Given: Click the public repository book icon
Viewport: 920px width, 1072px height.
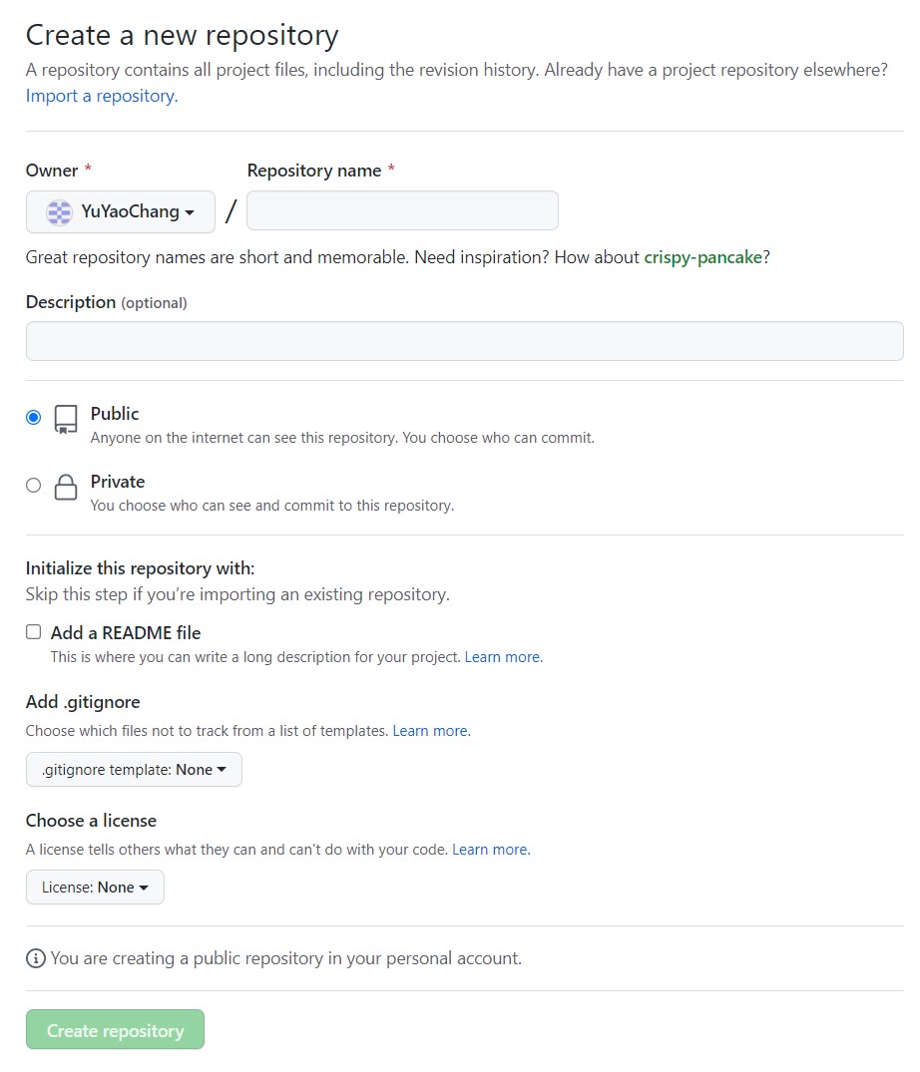Looking at the screenshot, I should 66,419.
